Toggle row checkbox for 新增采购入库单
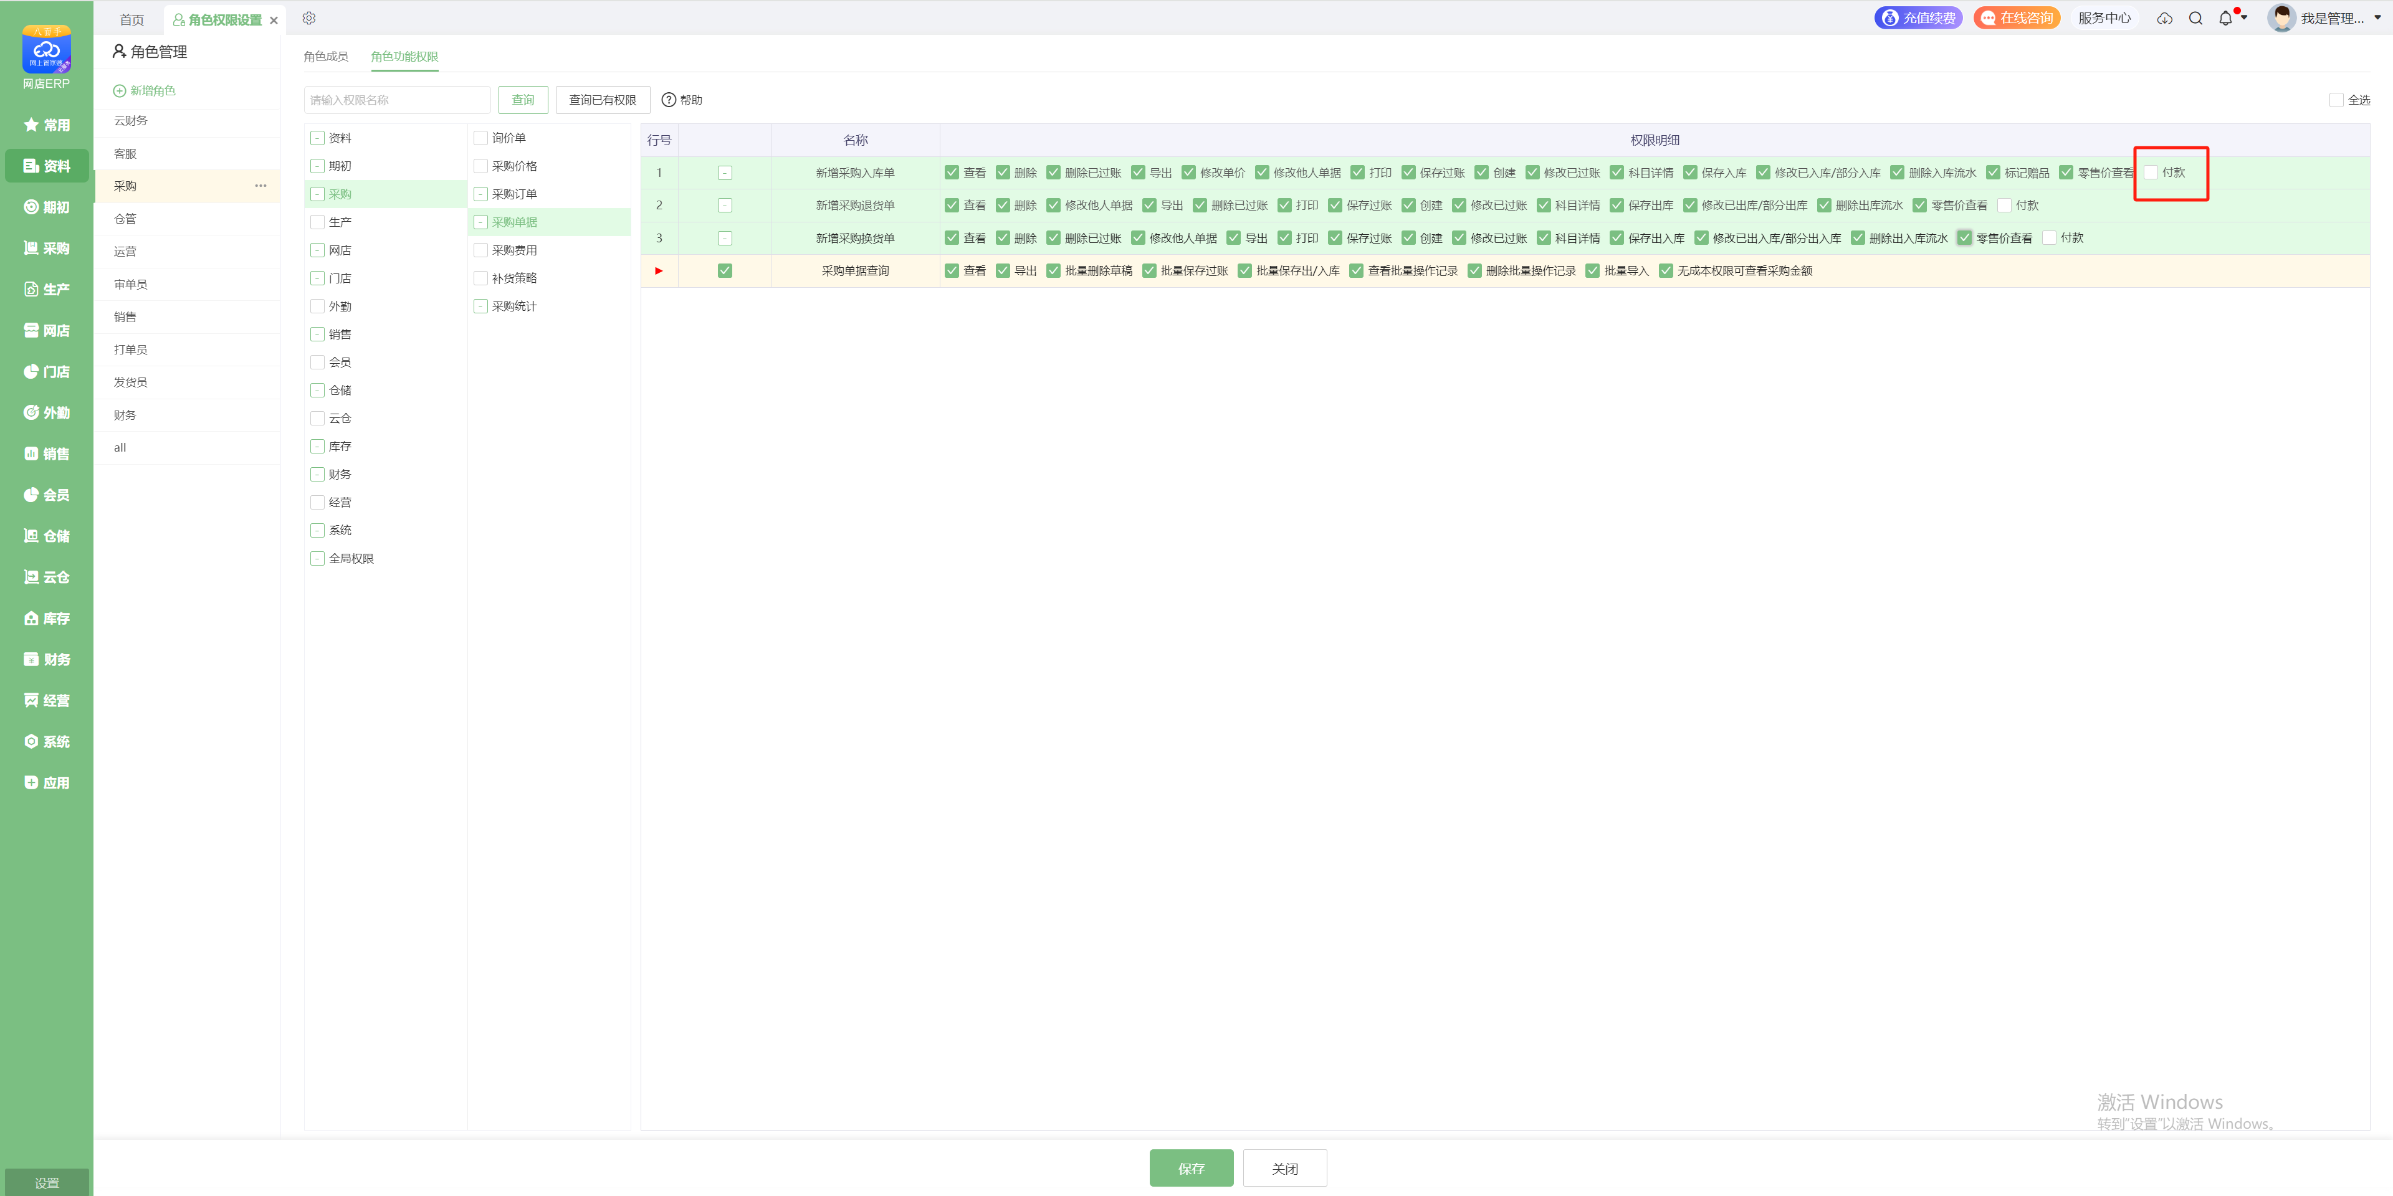2393x1196 pixels. [x=725, y=173]
